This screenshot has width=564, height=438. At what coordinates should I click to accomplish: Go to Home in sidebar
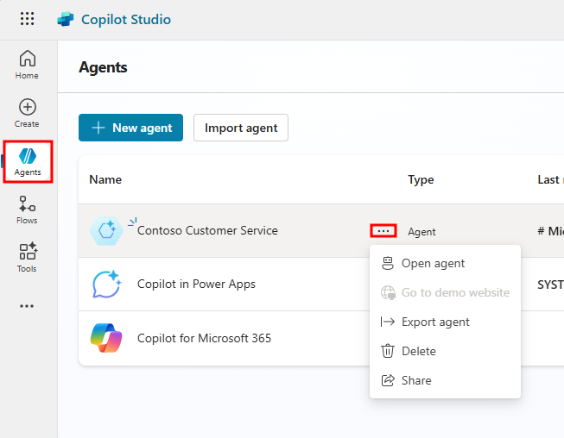[x=28, y=65]
